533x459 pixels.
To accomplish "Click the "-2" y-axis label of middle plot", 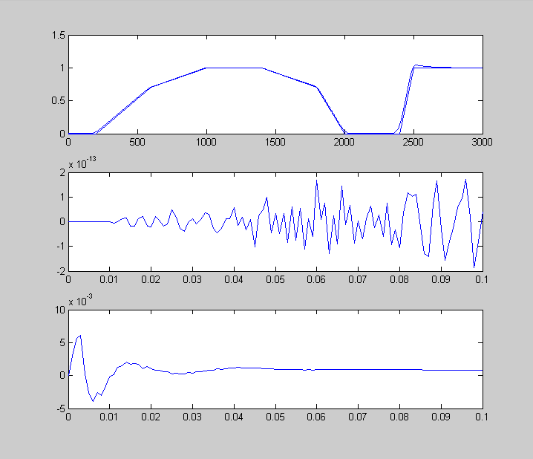I will [59, 271].
